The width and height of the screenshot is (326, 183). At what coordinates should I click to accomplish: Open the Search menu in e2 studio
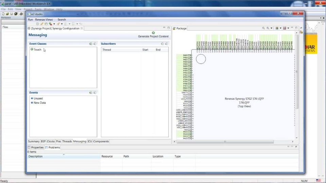coord(62,20)
